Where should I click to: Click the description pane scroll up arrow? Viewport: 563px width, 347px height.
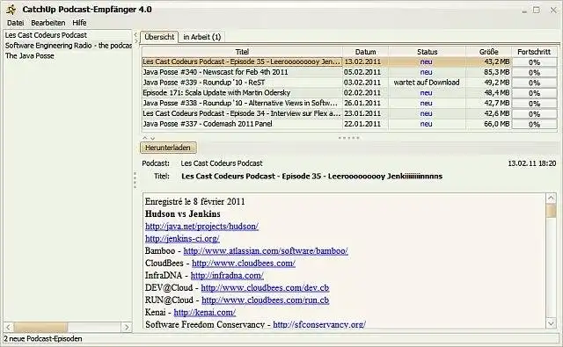pos(551,198)
